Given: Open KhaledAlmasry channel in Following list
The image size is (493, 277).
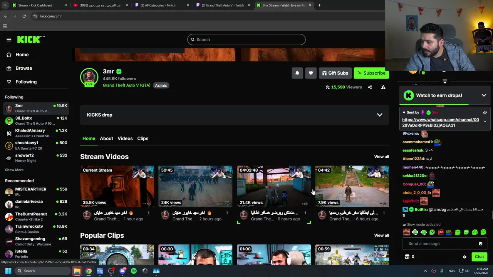Looking at the screenshot, I should pos(36,133).
